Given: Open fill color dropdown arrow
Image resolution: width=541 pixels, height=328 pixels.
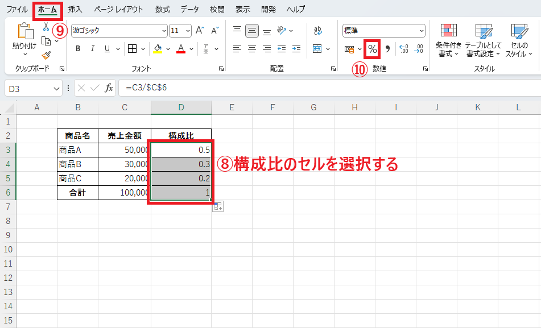Looking at the screenshot, I should point(168,49).
